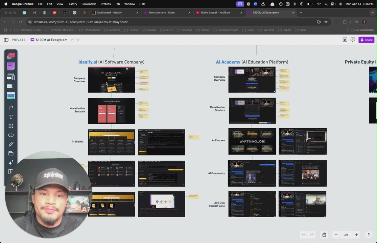Go to PRIVATE breadcrumb
This screenshot has width=377, height=243.
click(x=19, y=40)
